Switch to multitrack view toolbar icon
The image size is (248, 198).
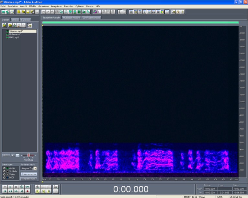pos(7,12)
